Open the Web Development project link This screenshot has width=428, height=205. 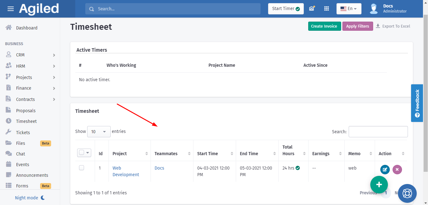[x=125, y=171]
